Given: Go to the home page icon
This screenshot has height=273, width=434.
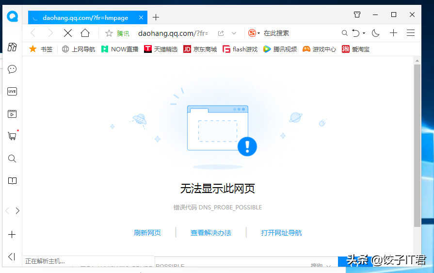Looking at the screenshot, I should [x=85, y=33].
